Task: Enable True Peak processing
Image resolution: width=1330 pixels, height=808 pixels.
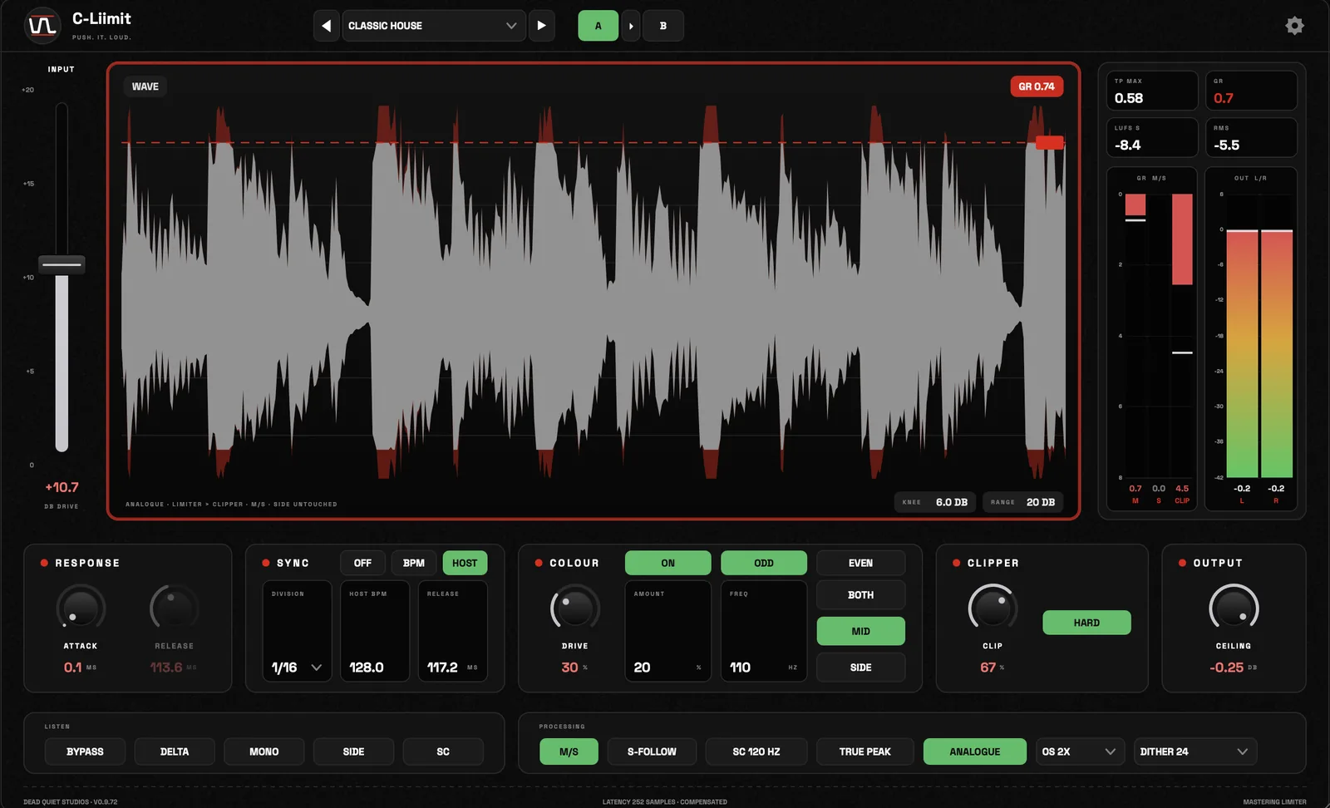Action: [864, 751]
